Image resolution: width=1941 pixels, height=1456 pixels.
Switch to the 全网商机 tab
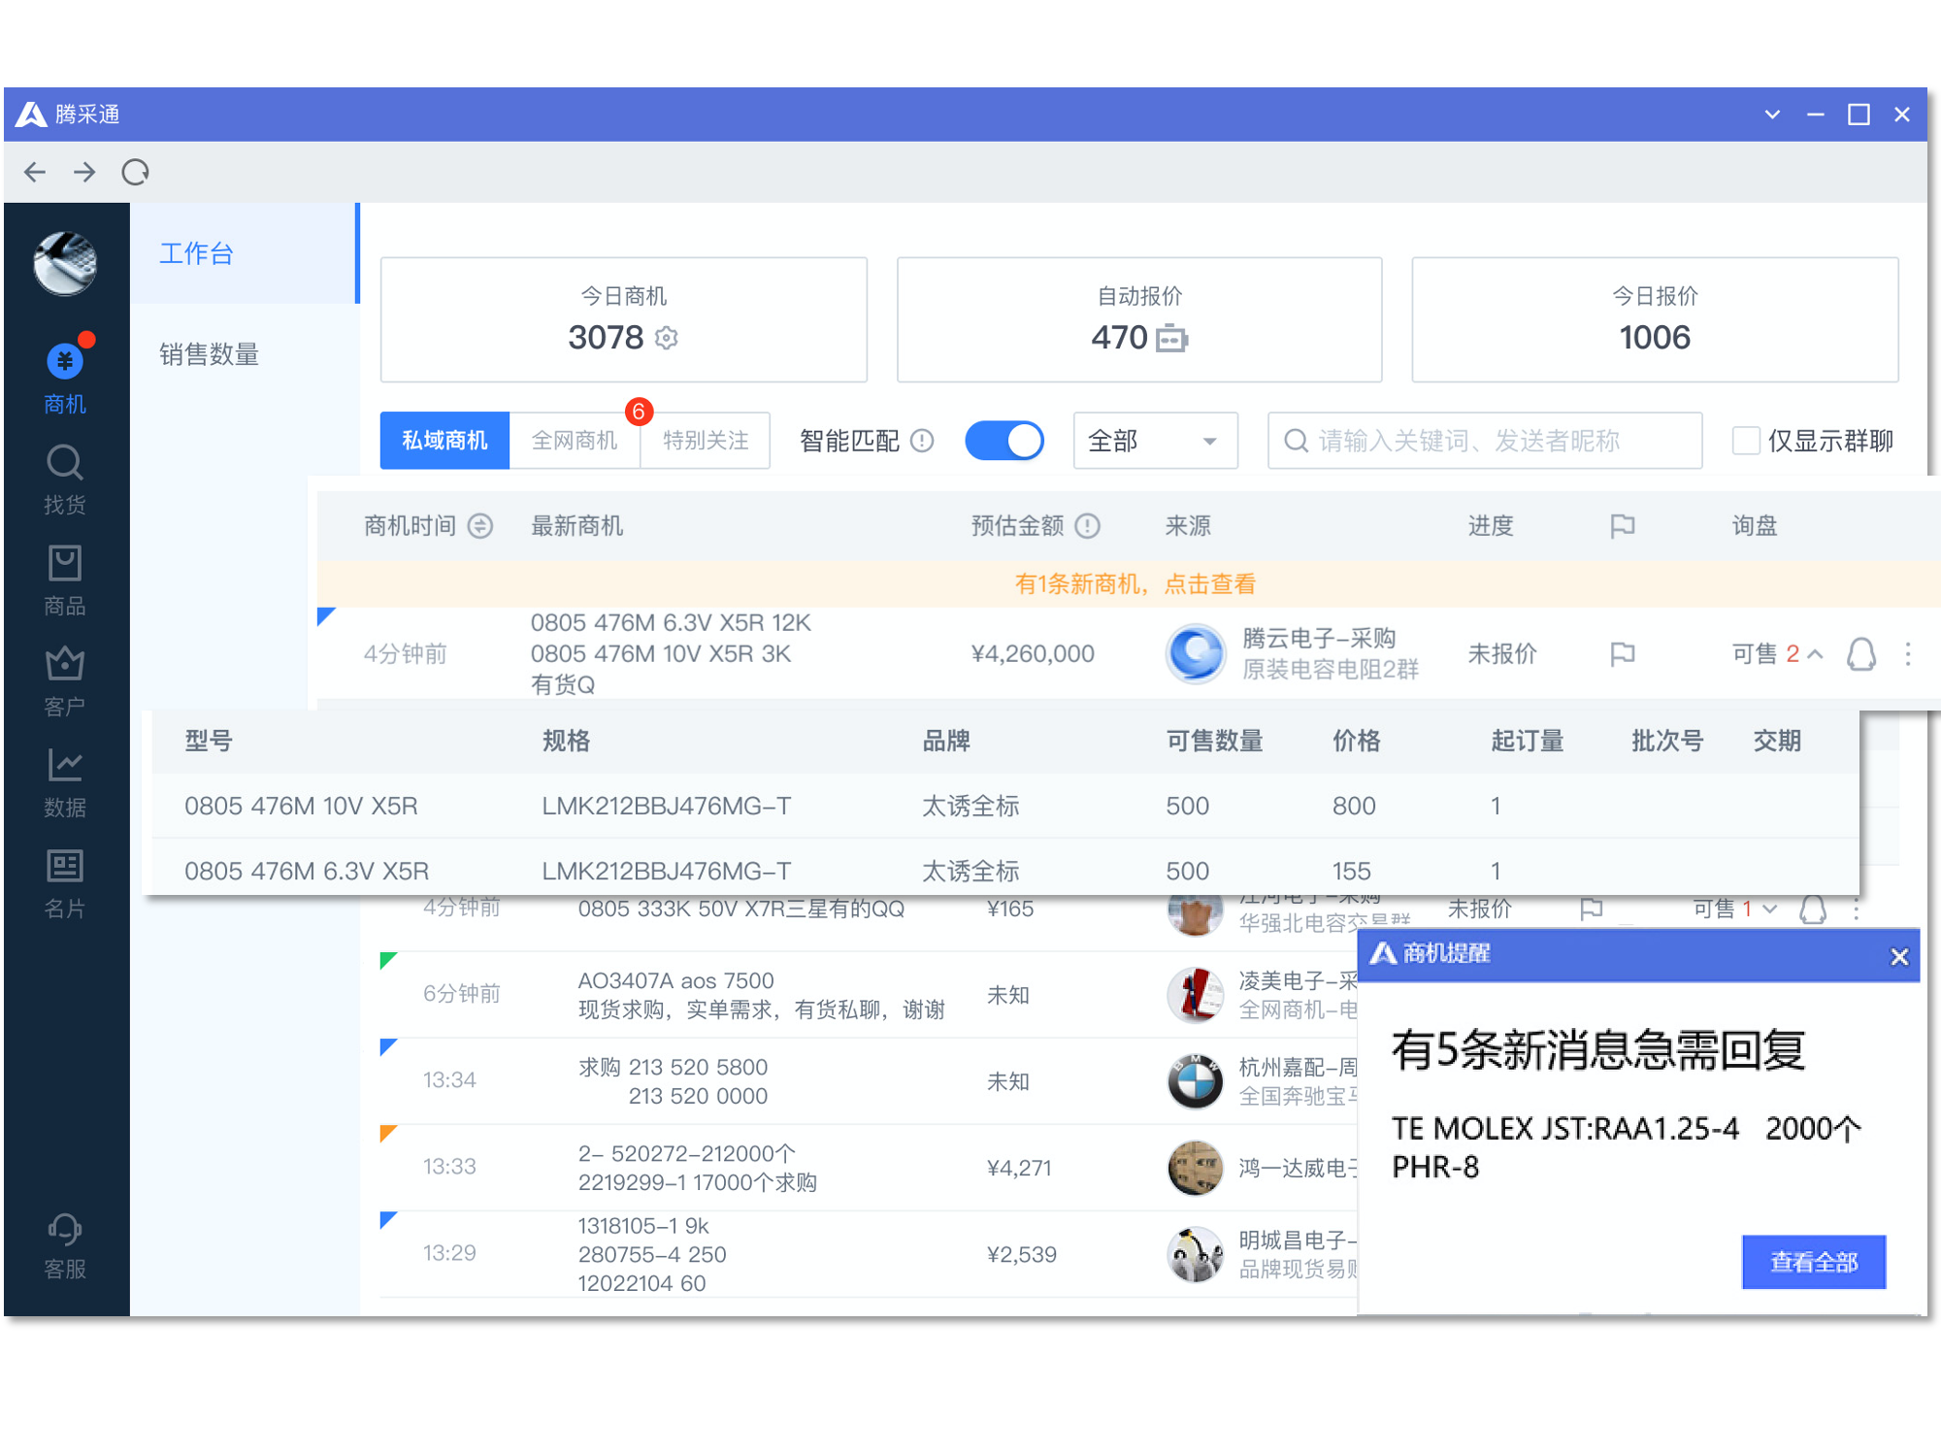(575, 441)
